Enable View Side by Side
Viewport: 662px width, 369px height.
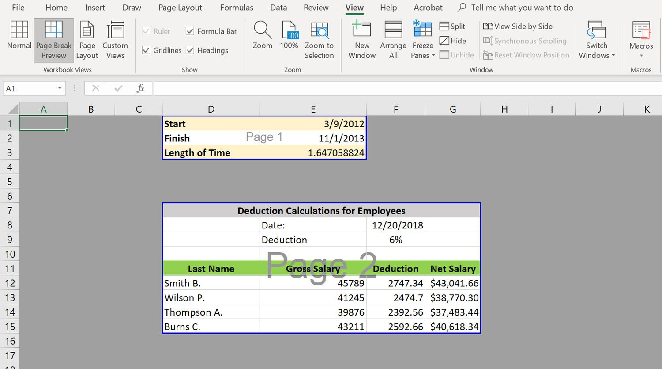(518, 26)
